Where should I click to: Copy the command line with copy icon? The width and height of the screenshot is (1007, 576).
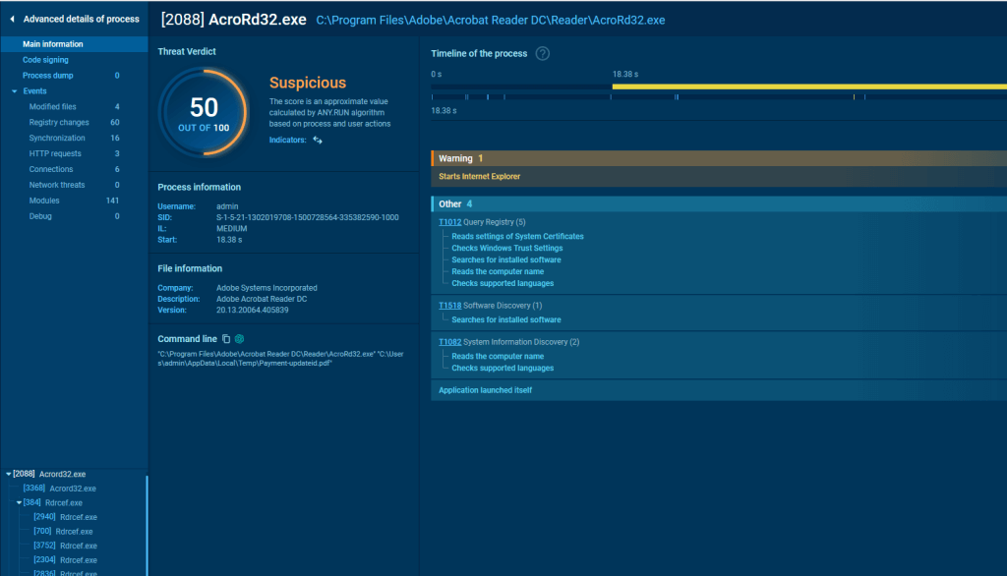(x=226, y=339)
